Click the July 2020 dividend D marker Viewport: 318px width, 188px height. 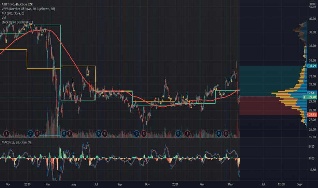click(99, 134)
